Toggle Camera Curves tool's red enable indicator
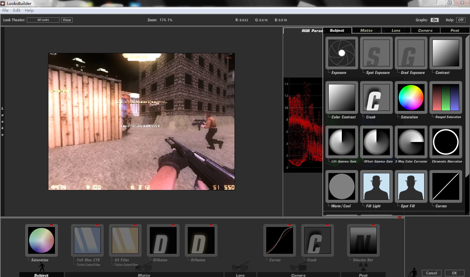This screenshot has width=470, height=277. (x=289, y=225)
